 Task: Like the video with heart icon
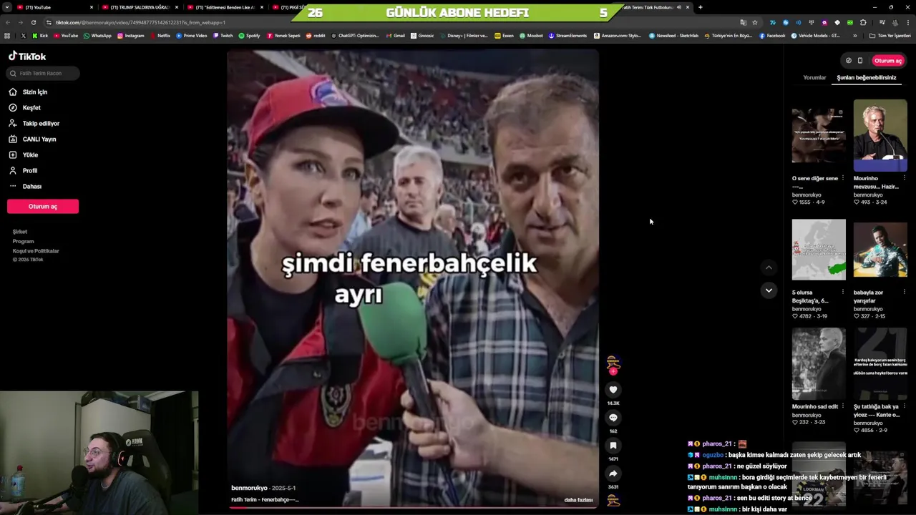pos(613,390)
